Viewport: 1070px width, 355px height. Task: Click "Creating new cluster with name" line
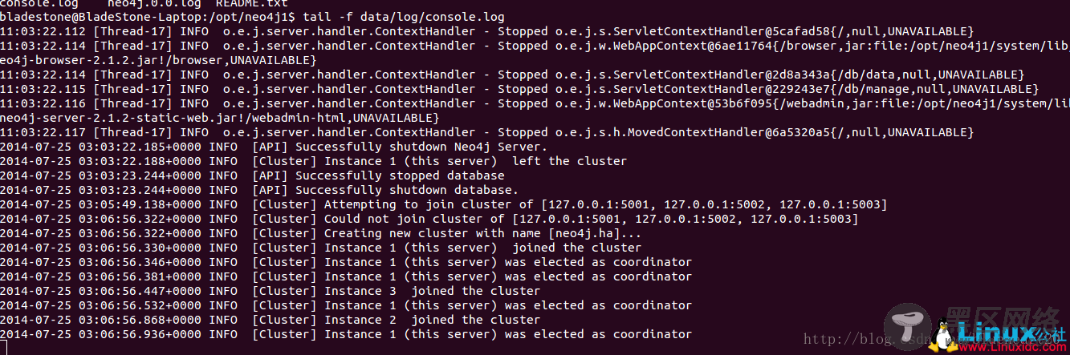pyautogui.click(x=321, y=233)
